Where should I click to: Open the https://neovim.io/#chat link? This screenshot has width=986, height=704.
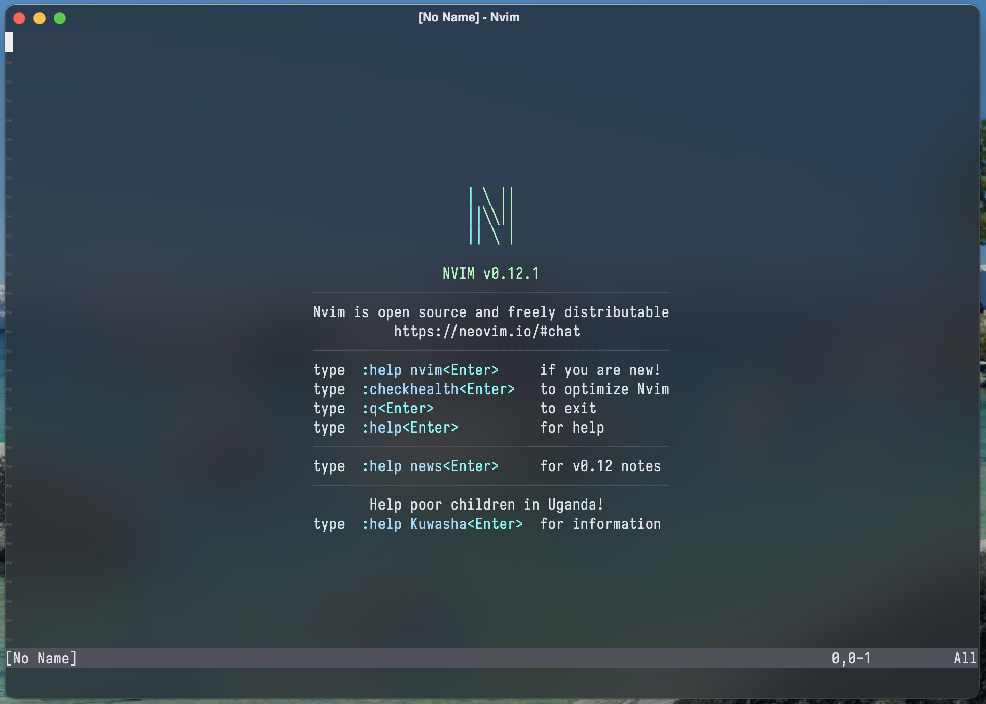(x=487, y=331)
